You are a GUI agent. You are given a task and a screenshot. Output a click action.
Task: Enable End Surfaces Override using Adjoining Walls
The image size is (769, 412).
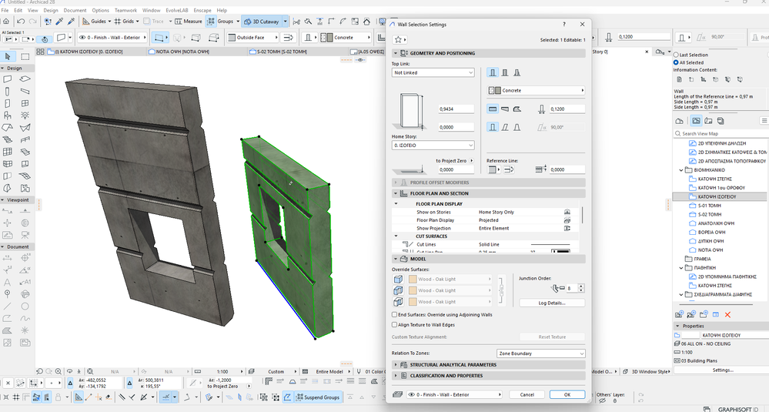point(394,314)
